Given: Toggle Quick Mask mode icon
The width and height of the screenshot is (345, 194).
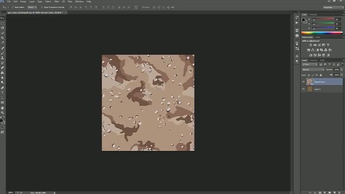Looking at the screenshot, I should tap(2, 127).
